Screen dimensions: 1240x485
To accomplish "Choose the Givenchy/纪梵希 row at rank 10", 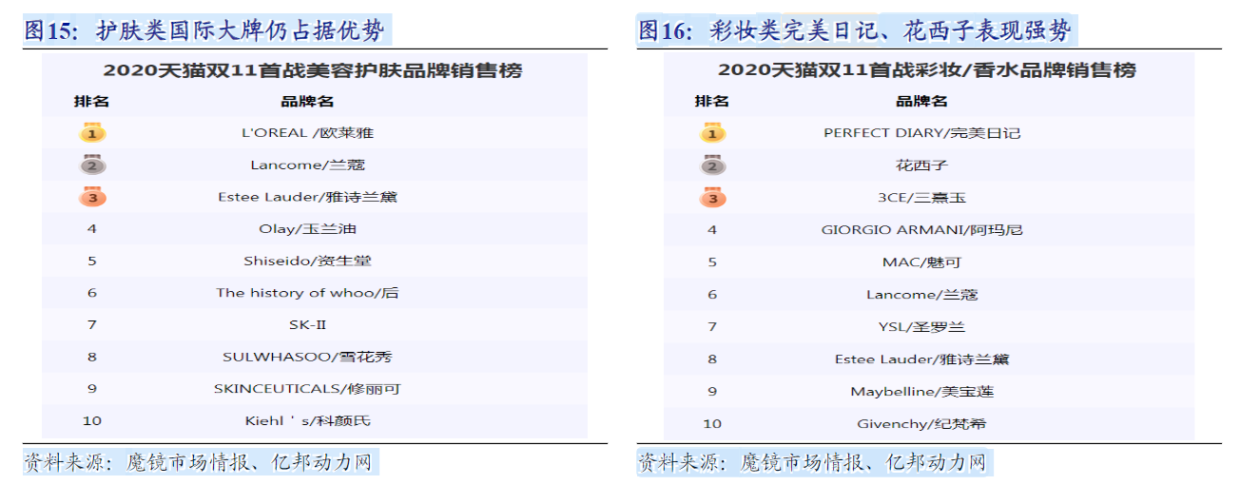I will (x=921, y=424).
